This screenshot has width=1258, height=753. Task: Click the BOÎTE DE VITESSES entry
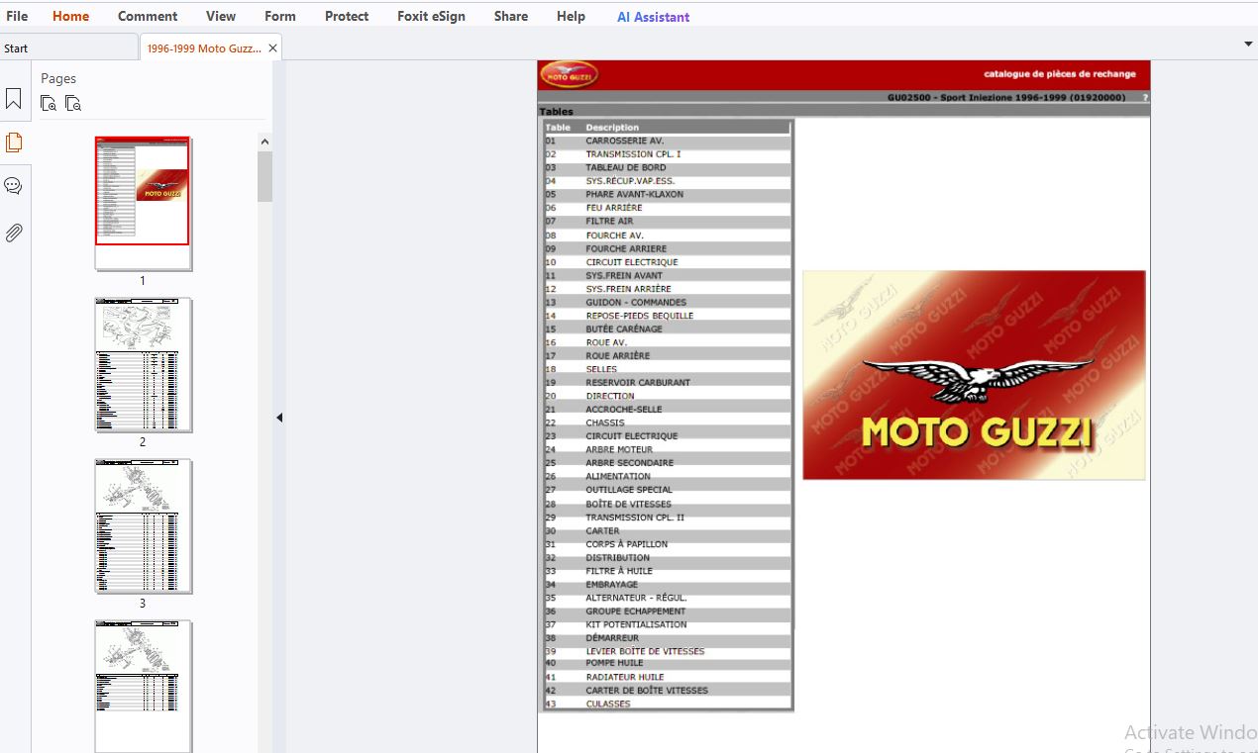point(628,505)
